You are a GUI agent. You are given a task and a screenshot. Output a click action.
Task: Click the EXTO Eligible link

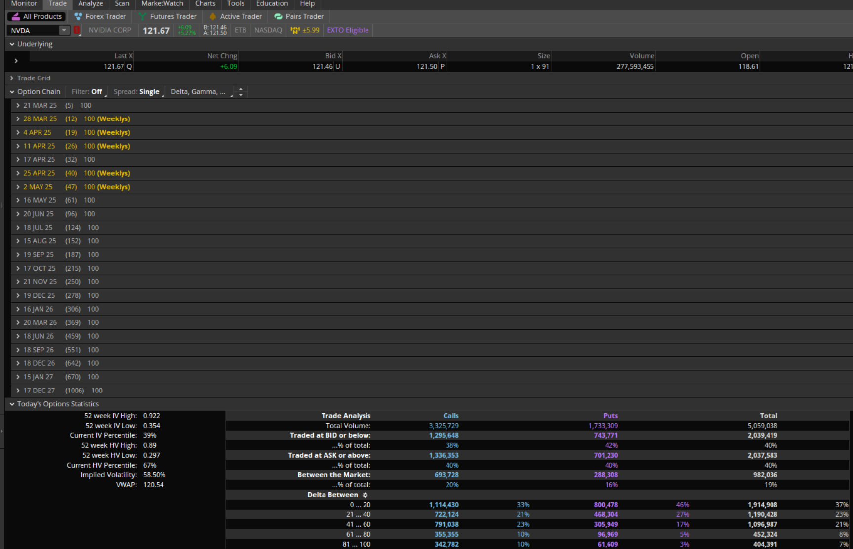point(348,30)
